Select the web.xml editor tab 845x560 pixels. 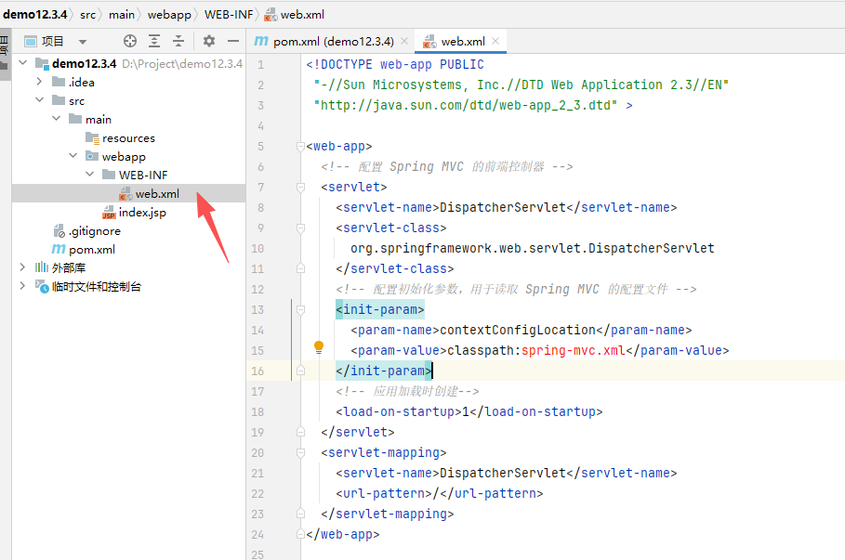[461, 41]
